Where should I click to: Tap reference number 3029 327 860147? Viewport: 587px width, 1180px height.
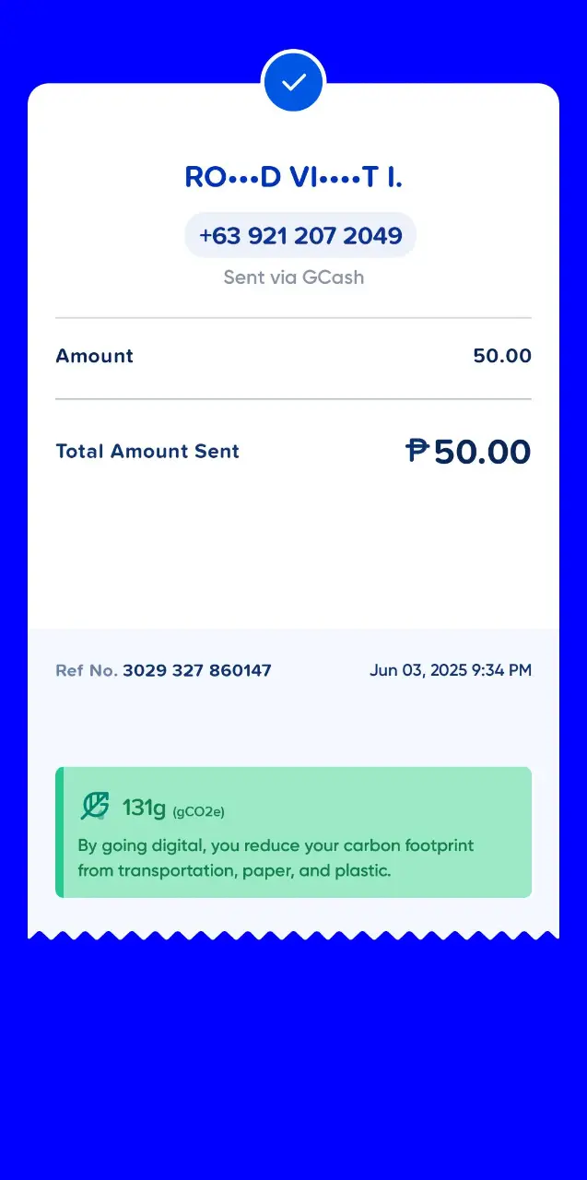[x=197, y=670]
